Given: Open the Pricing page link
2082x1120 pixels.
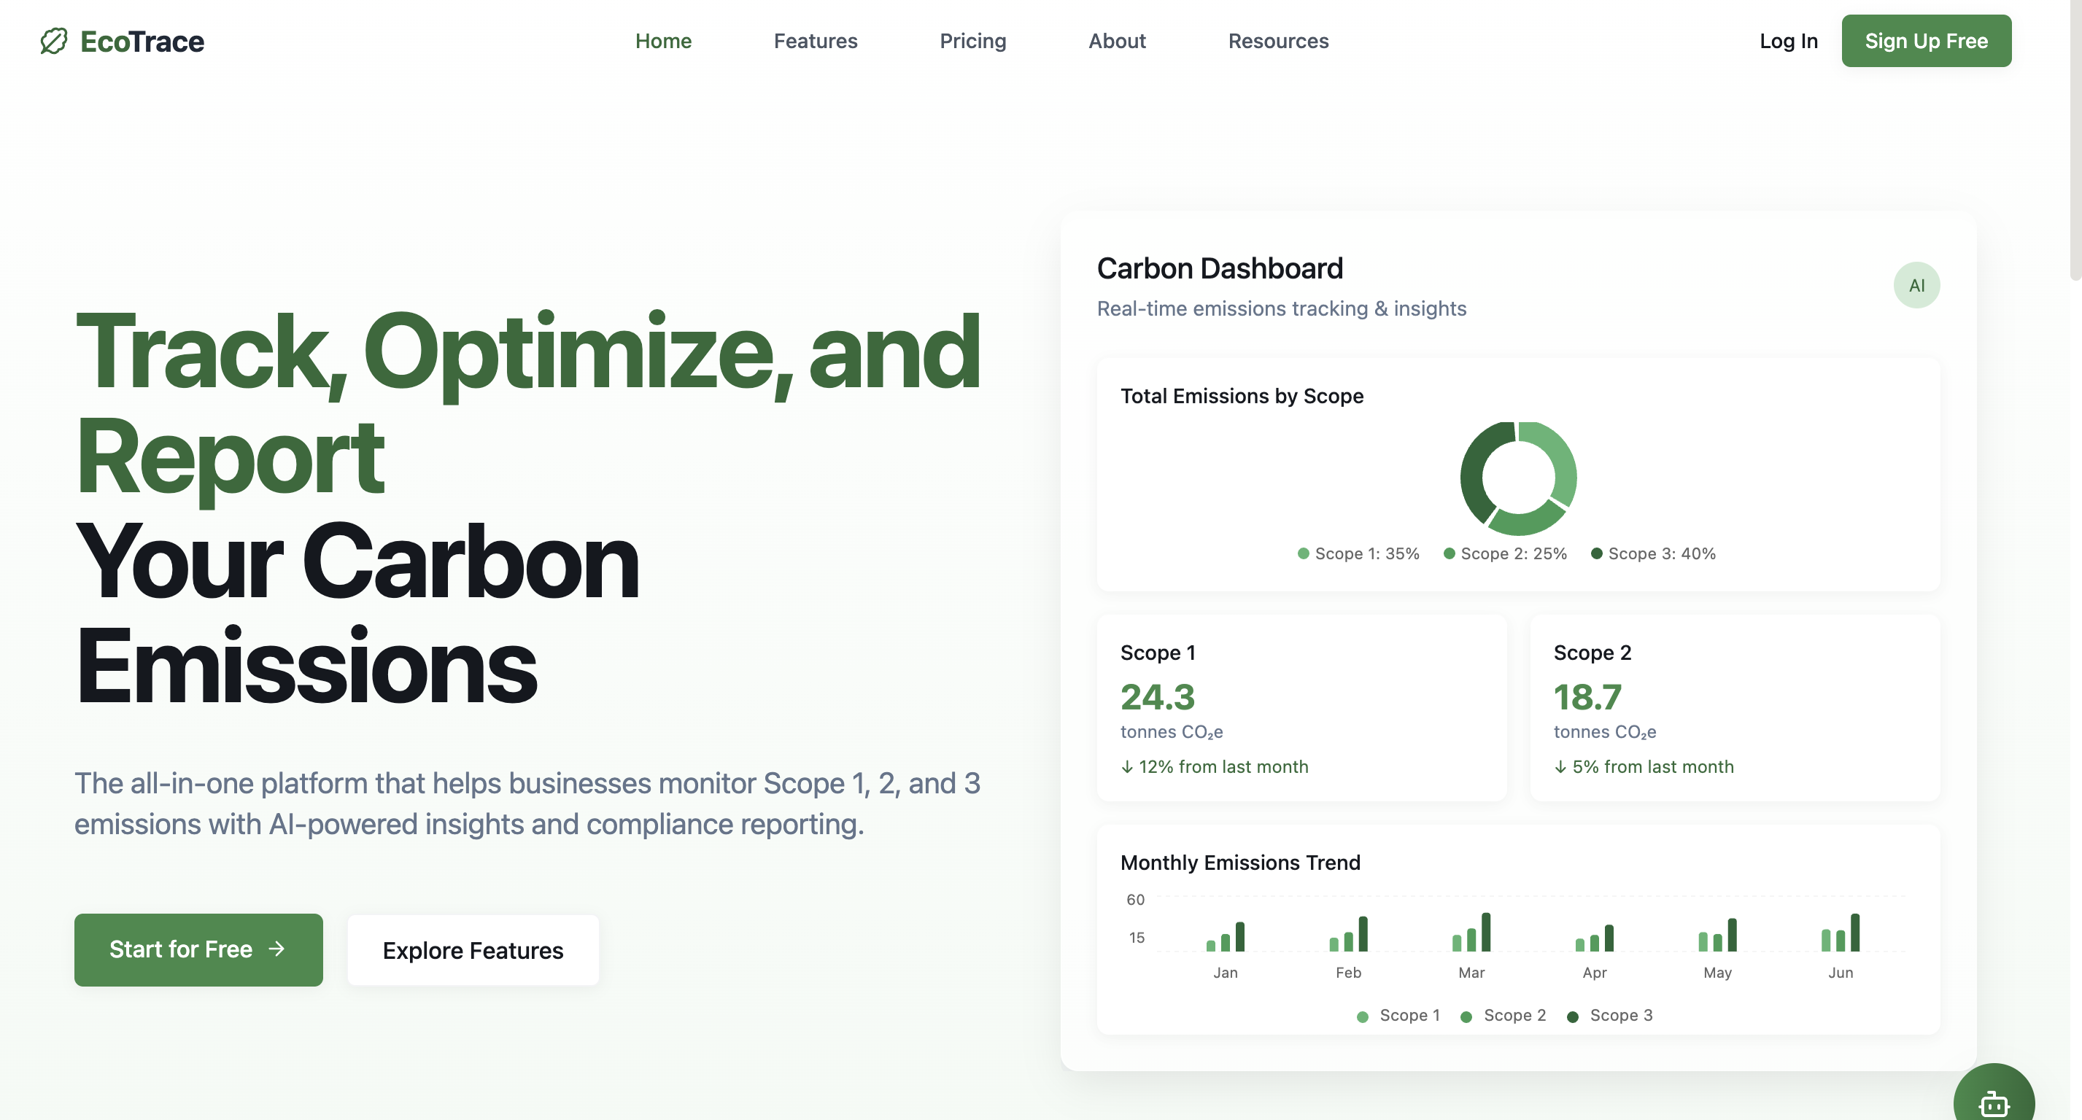Looking at the screenshot, I should [x=972, y=42].
